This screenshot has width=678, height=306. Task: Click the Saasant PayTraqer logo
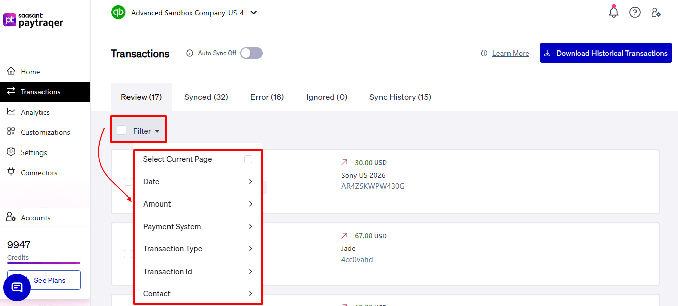click(33, 20)
